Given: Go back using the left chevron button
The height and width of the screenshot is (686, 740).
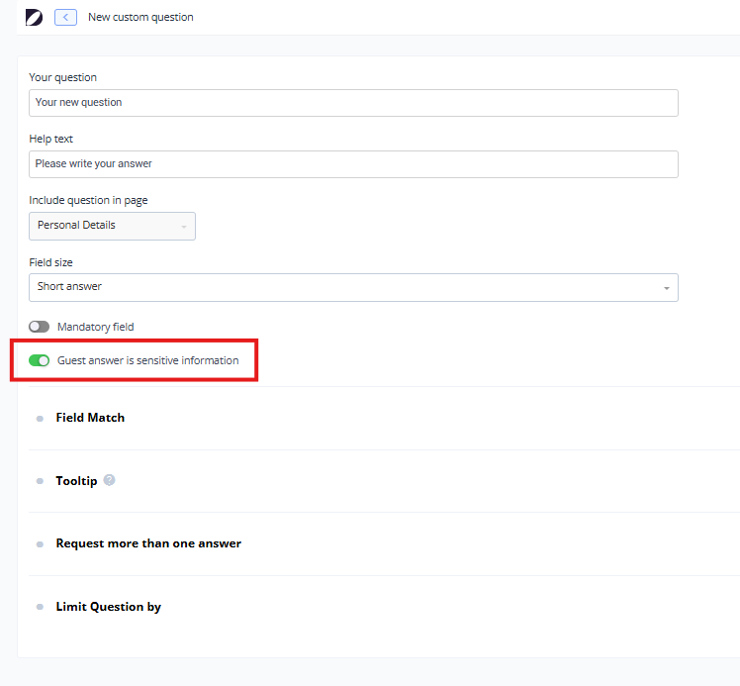Looking at the screenshot, I should (65, 17).
